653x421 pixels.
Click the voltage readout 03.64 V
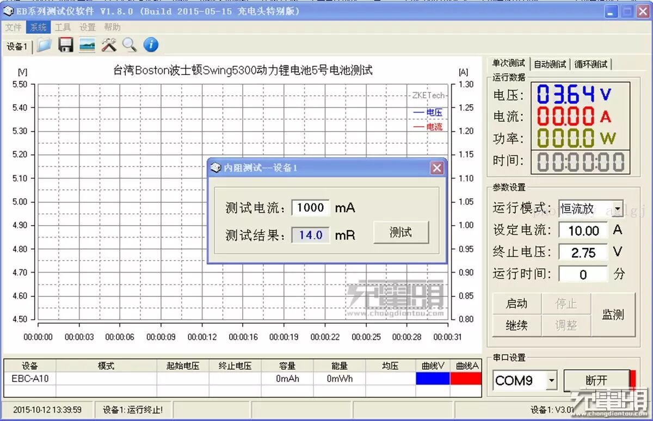point(574,94)
